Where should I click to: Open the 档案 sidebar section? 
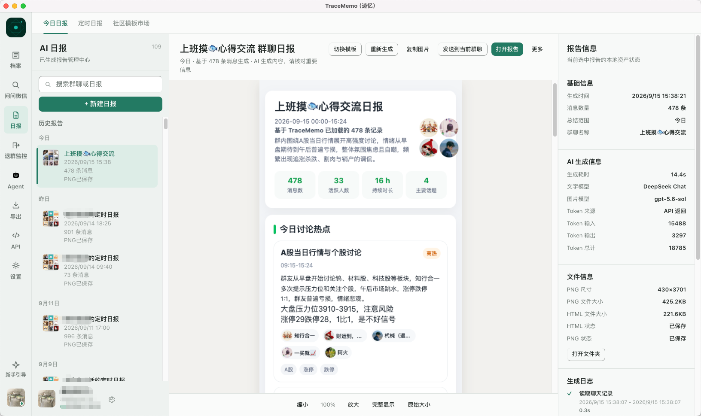(16, 60)
